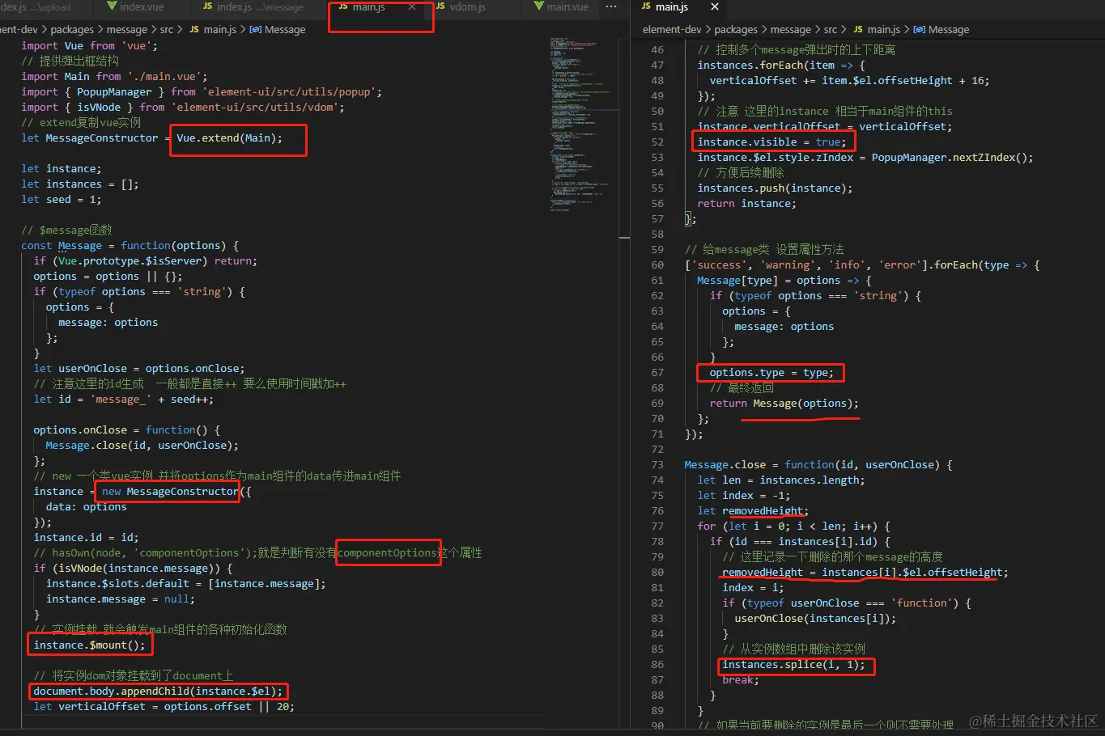The width and height of the screenshot is (1105, 736).
Task: Click the 'data: options' line
Action: tap(86, 506)
